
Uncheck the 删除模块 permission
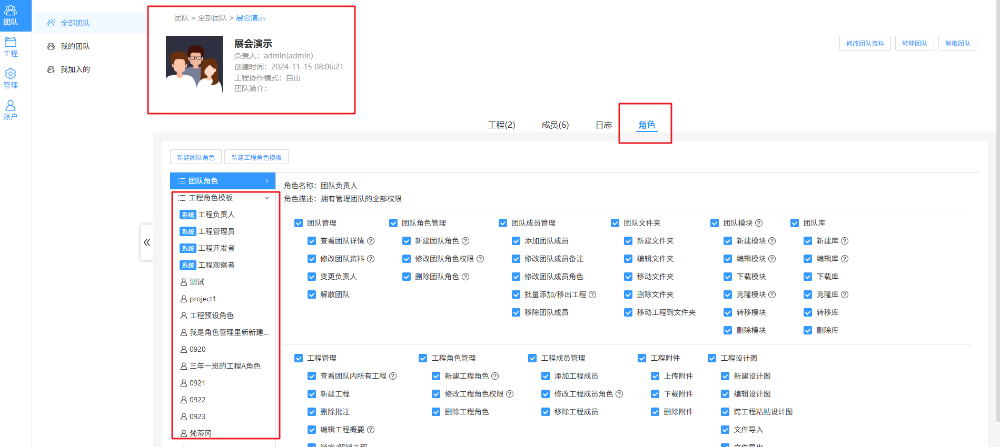click(x=728, y=330)
